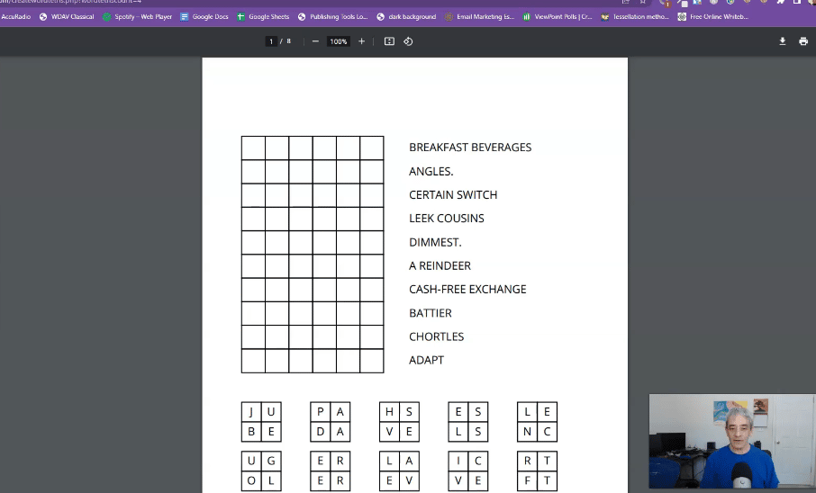816x493 pixels.
Task: Open the Publishing Tools bookmark
Action: 333,16
